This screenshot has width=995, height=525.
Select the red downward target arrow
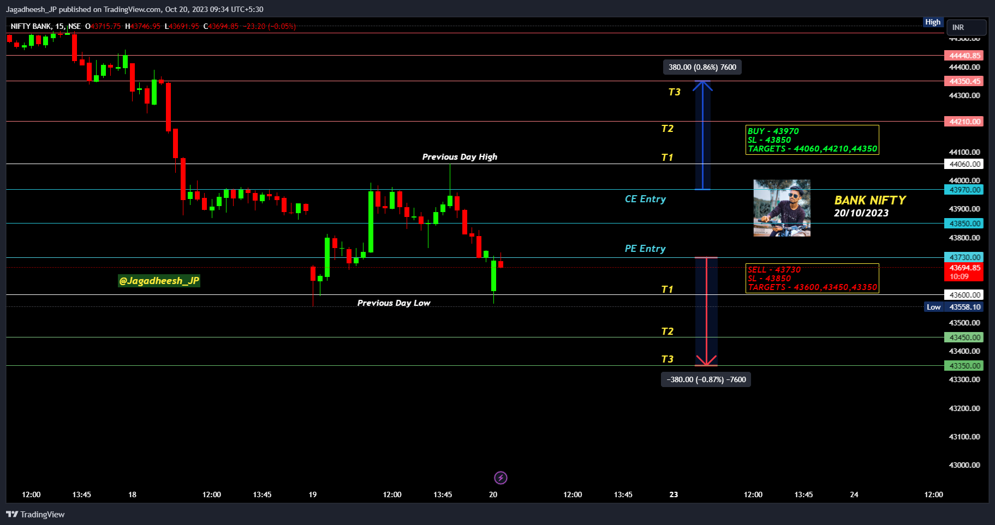coord(706,311)
